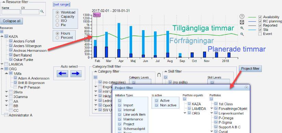Viewport: 282px width, 133px height.
Task: Select Bert Raland in the resource tree
Action: (22, 55)
